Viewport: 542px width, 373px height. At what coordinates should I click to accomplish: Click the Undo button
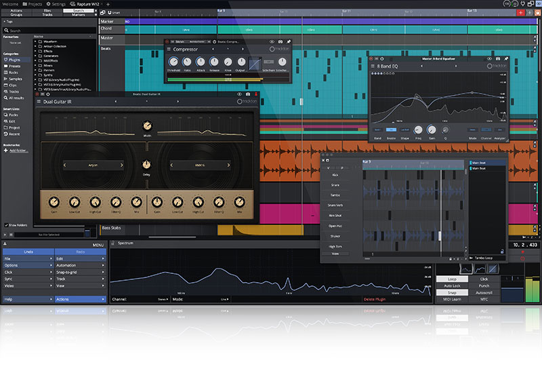click(27, 252)
